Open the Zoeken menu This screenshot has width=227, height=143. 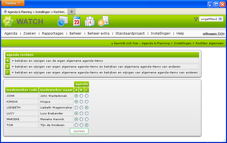coord(29,33)
